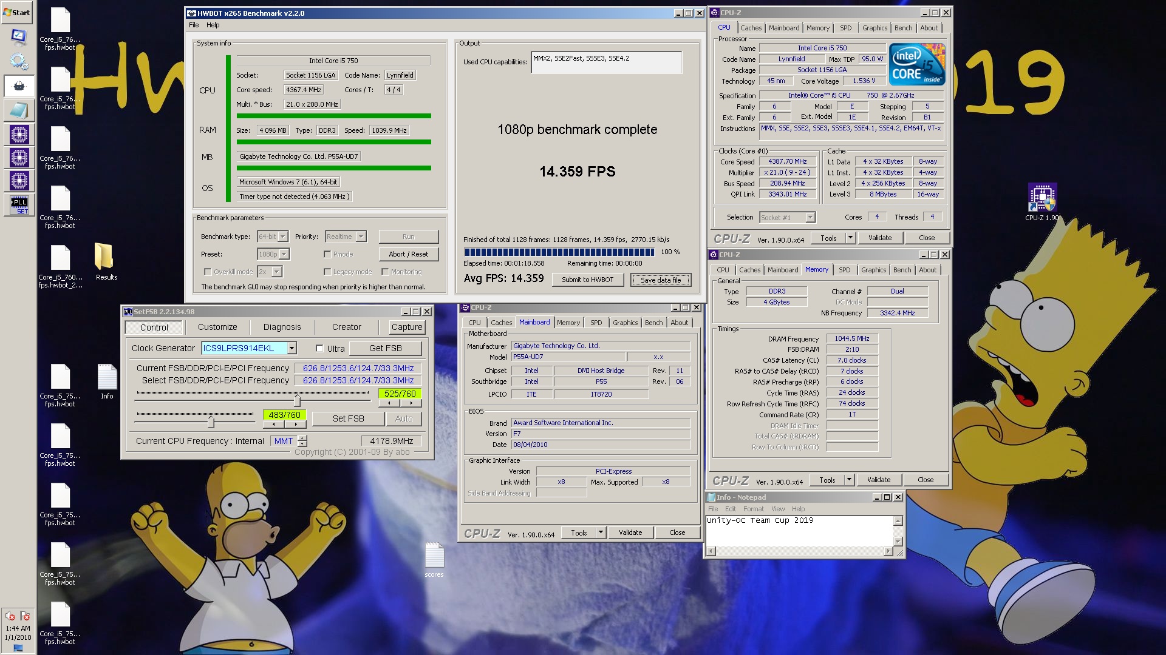This screenshot has width=1166, height=655.
Task: Launch the CPU-Z 1.90 desktop shortcut
Action: click(1042, 202)
